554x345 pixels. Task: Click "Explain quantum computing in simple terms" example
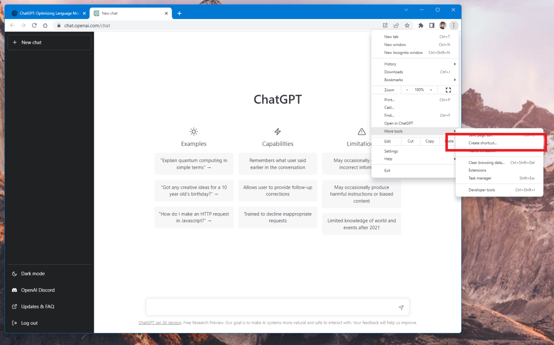194,164
